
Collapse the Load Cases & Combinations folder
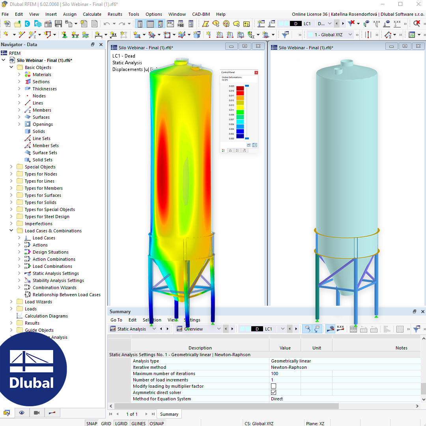click(11, 230)
